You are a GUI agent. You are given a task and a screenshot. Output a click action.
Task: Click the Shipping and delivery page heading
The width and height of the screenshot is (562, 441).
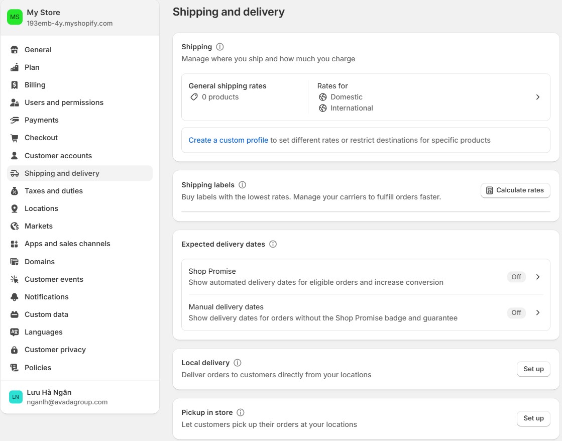229,12
